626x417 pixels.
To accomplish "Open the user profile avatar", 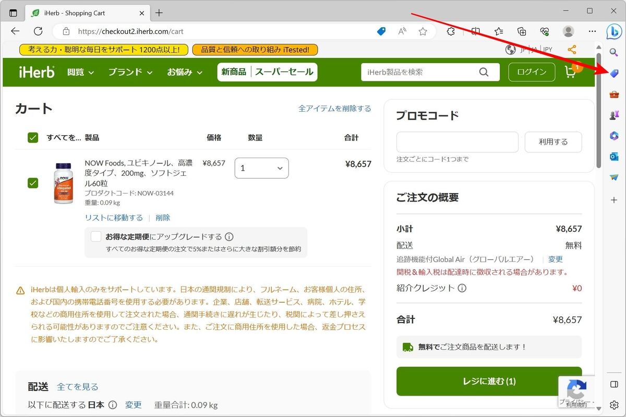I will click(x=569, y=31).
